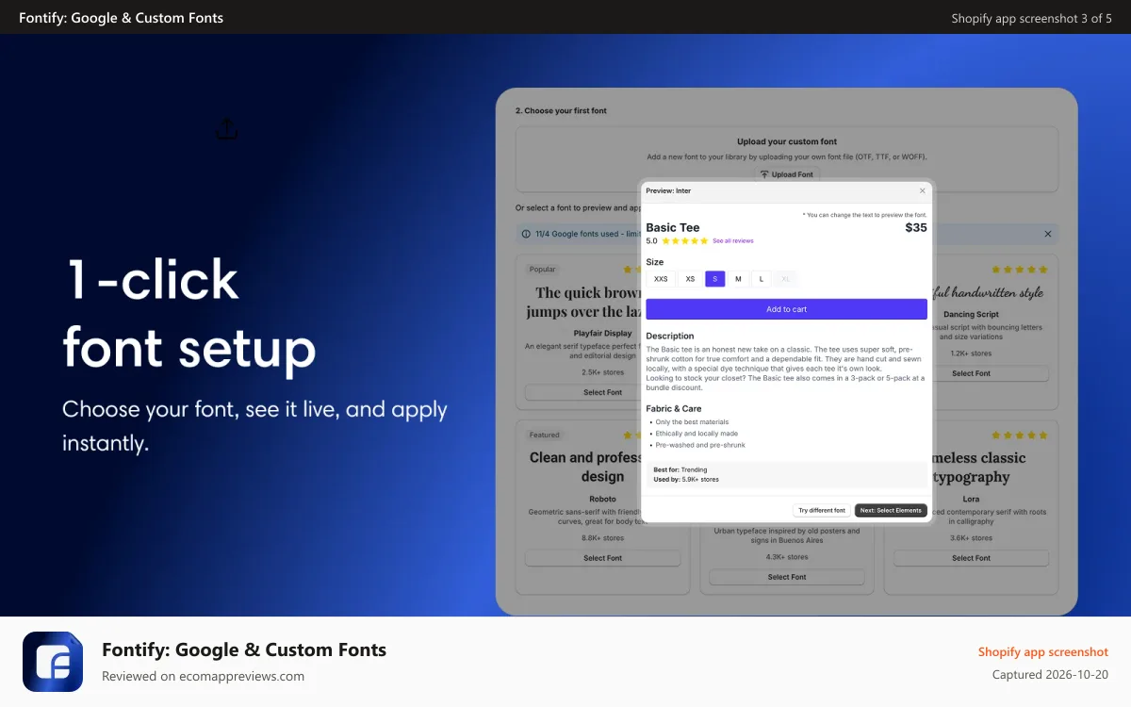Click the Playfair Display font name

tap(602, 333)
